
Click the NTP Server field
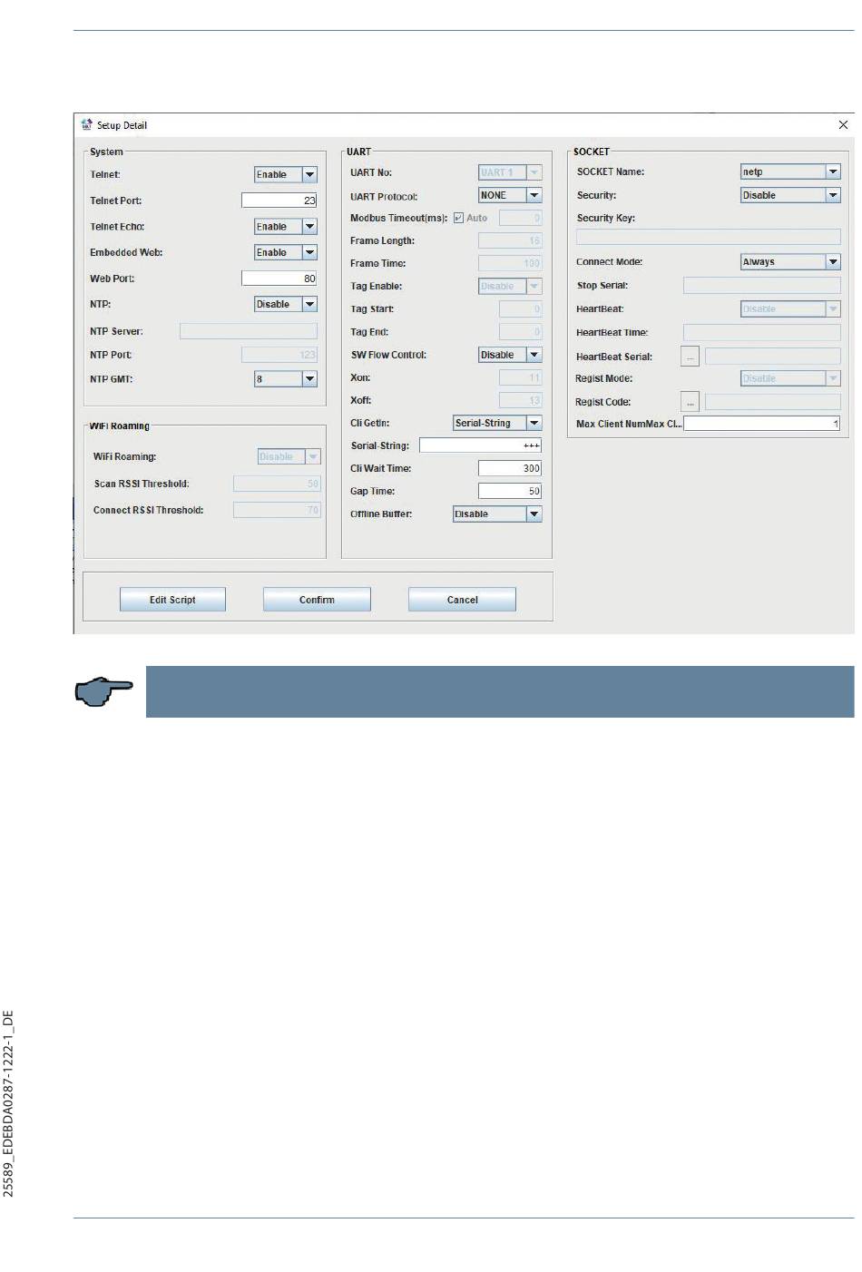pyautogui.click(x=249, y=331)
